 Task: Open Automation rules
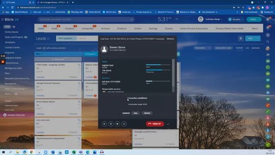coord(223,48)
